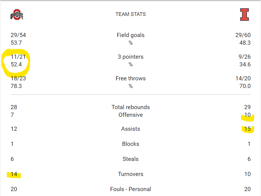Click the Ohio State logo
The image size is (261, 196).
click(x=17, y=15)
